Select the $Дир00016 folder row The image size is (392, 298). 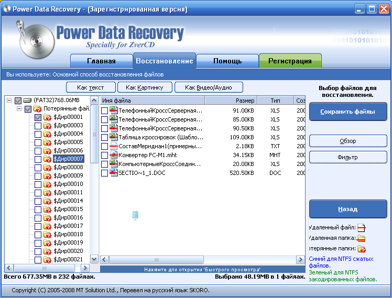(68, 217)
